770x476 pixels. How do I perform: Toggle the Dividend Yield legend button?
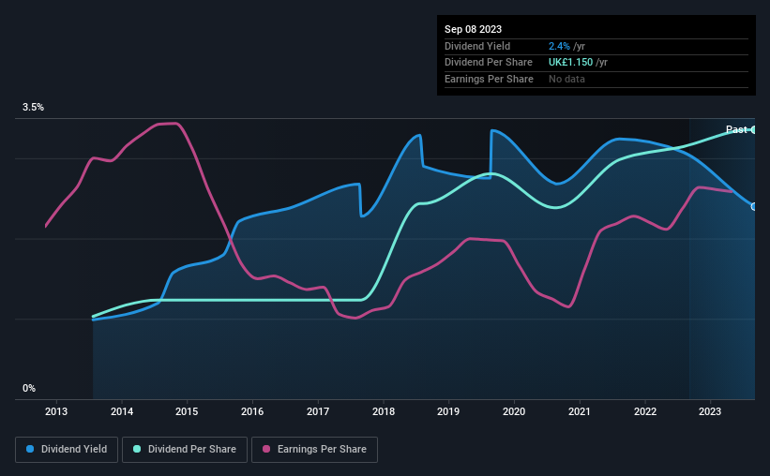[x=67, y=450]
